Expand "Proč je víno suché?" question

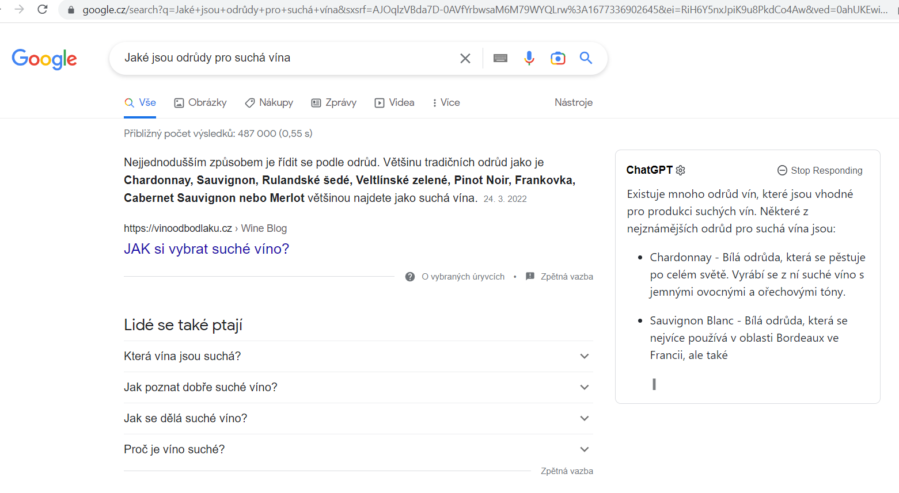[584, 449]
